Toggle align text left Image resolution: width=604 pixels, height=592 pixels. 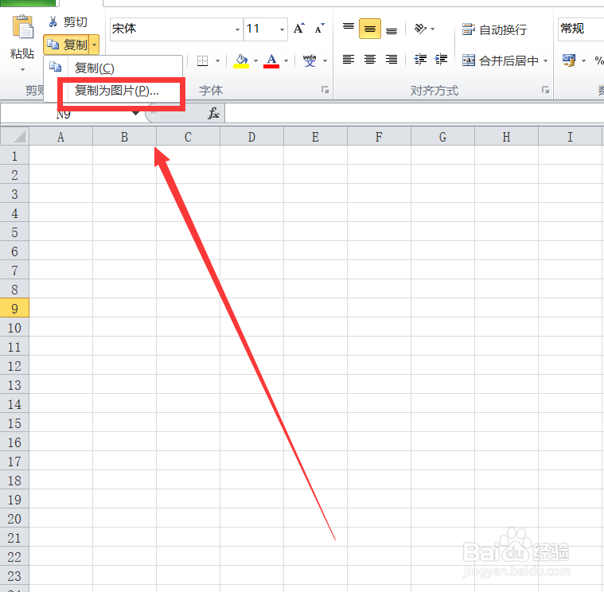click(349, 60)
